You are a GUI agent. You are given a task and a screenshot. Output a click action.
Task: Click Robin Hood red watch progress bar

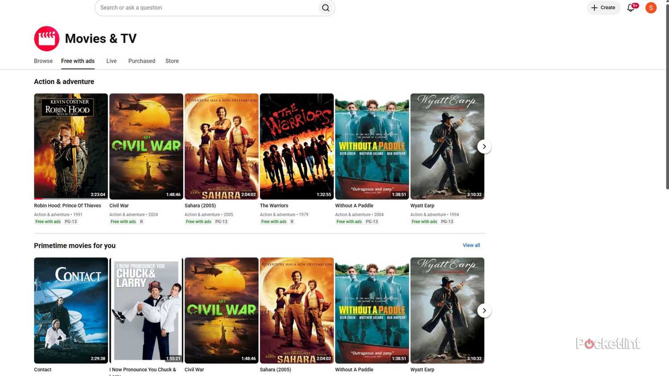(38, 199)
